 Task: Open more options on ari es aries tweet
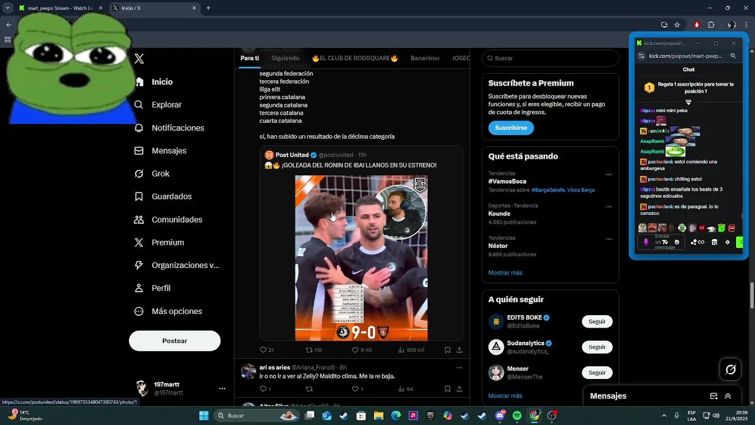(459, 368)
